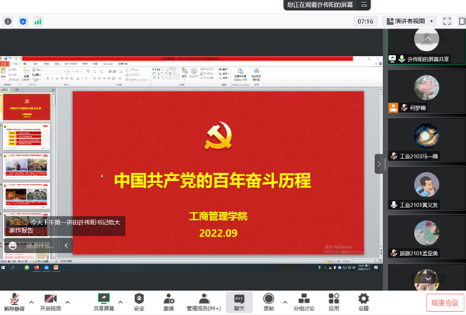Click 工商管理学院 subtitle on slide
Screen dimensions: 466x315
pyautogui.click(x=218, y=216)
